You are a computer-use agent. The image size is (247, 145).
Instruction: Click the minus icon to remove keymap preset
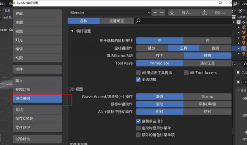[x=162, y=13]
